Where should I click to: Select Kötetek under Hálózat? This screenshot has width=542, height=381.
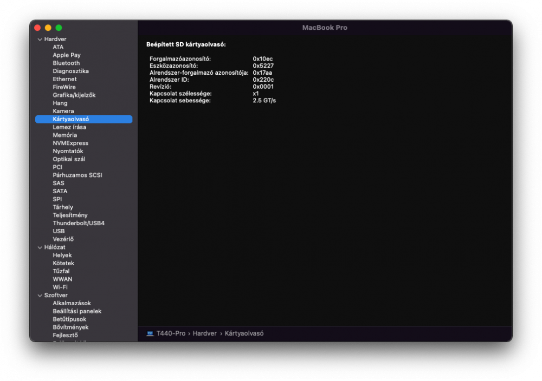click(x=63, y=263)
